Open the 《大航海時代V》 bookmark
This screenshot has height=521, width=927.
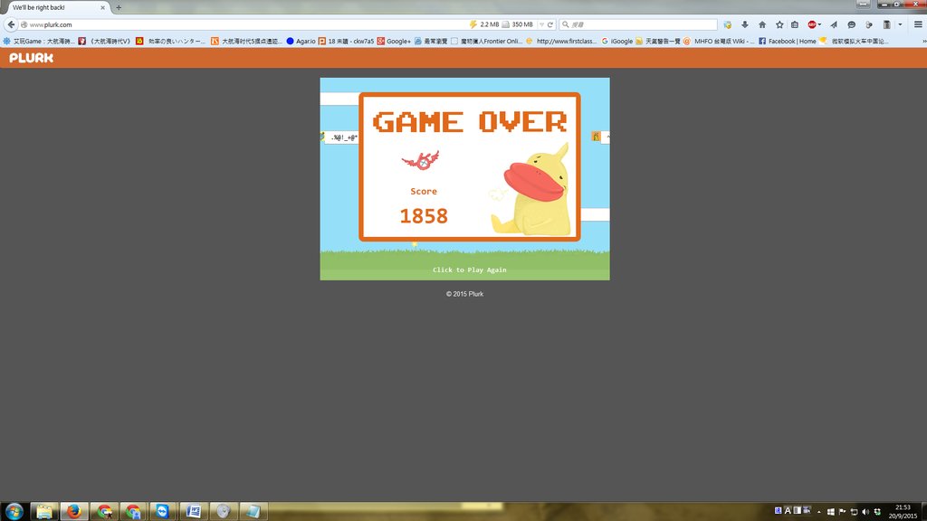105,42
